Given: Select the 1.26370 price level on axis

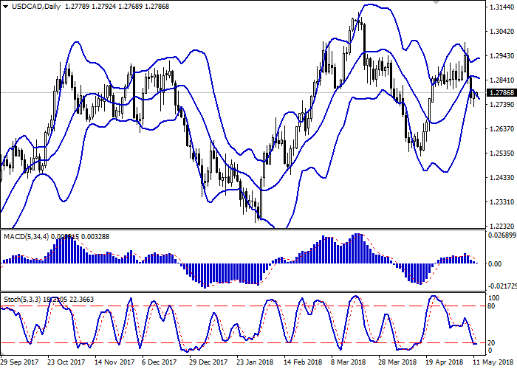Looking at the screenshot, I should click(500, 129).
